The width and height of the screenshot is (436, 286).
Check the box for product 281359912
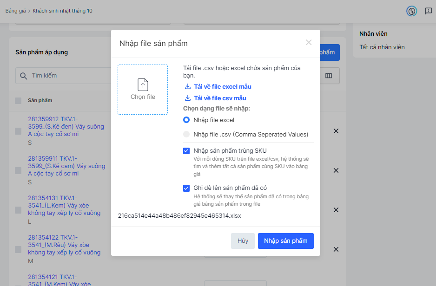(x=18, y=131)
